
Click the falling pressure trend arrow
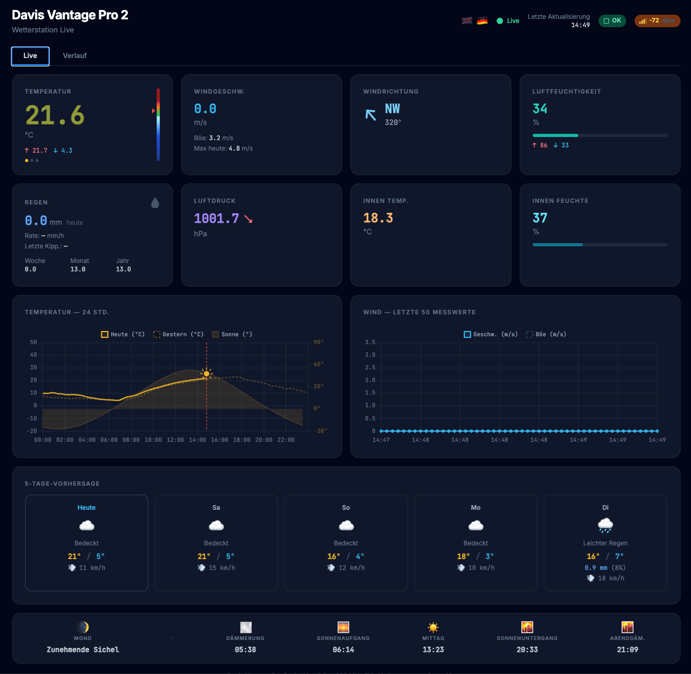[249, 219]
